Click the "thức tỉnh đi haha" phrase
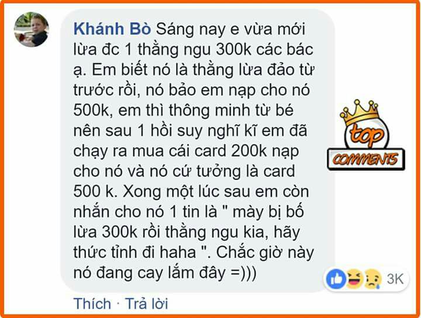 click(x=135, y=253)
